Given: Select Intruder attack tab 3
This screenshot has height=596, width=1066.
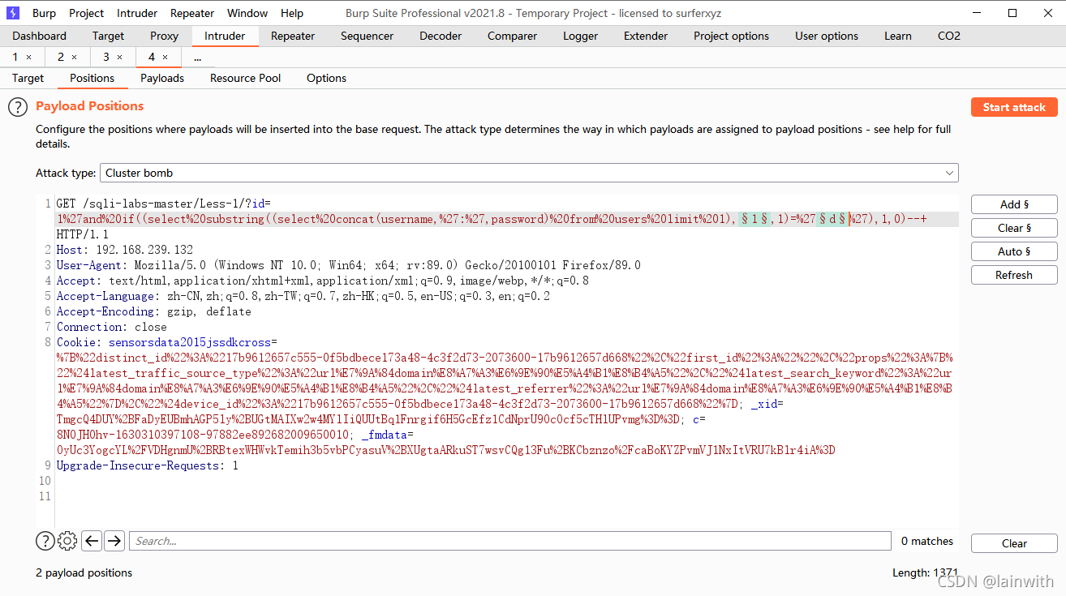Looking at the screenshot, I should (x=106, y=58).
